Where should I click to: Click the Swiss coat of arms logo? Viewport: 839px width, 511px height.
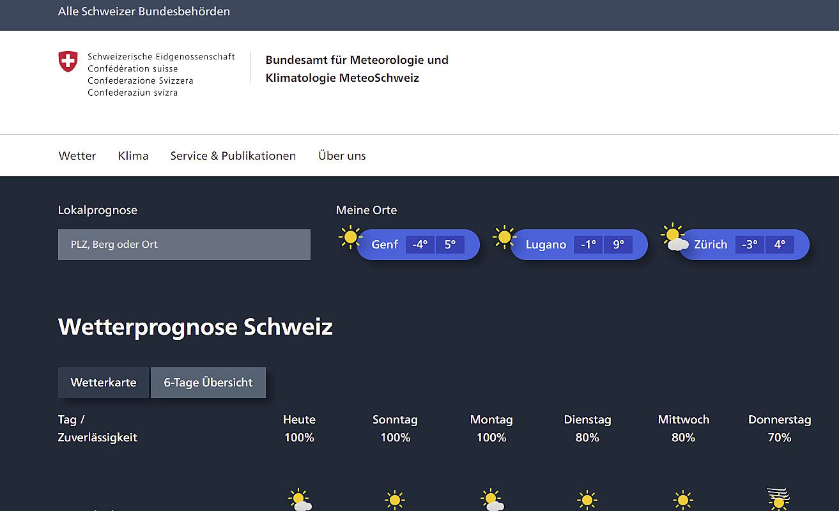[68, 62]
